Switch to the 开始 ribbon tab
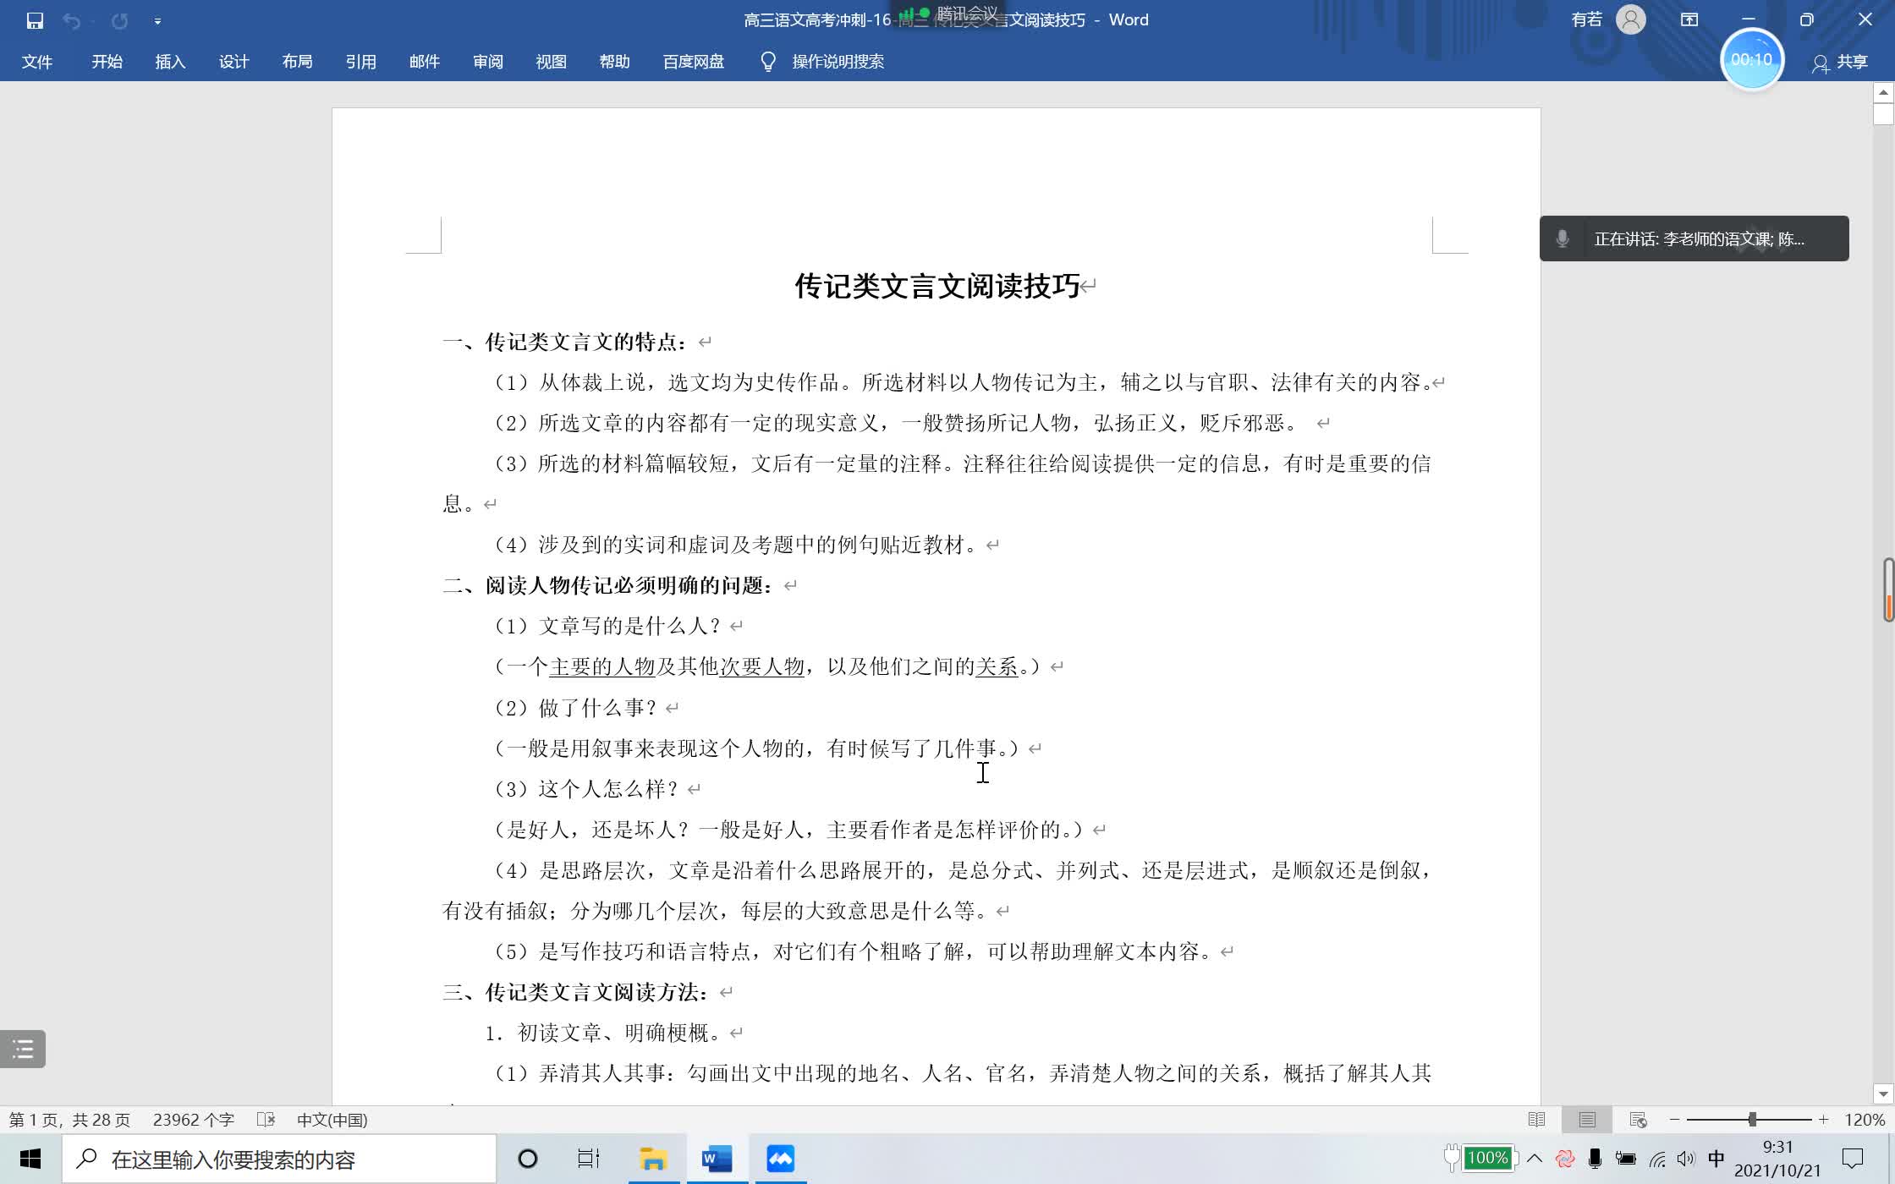Image resolution: width=1895 pixels, height=1184 pixels. (107, 62)
